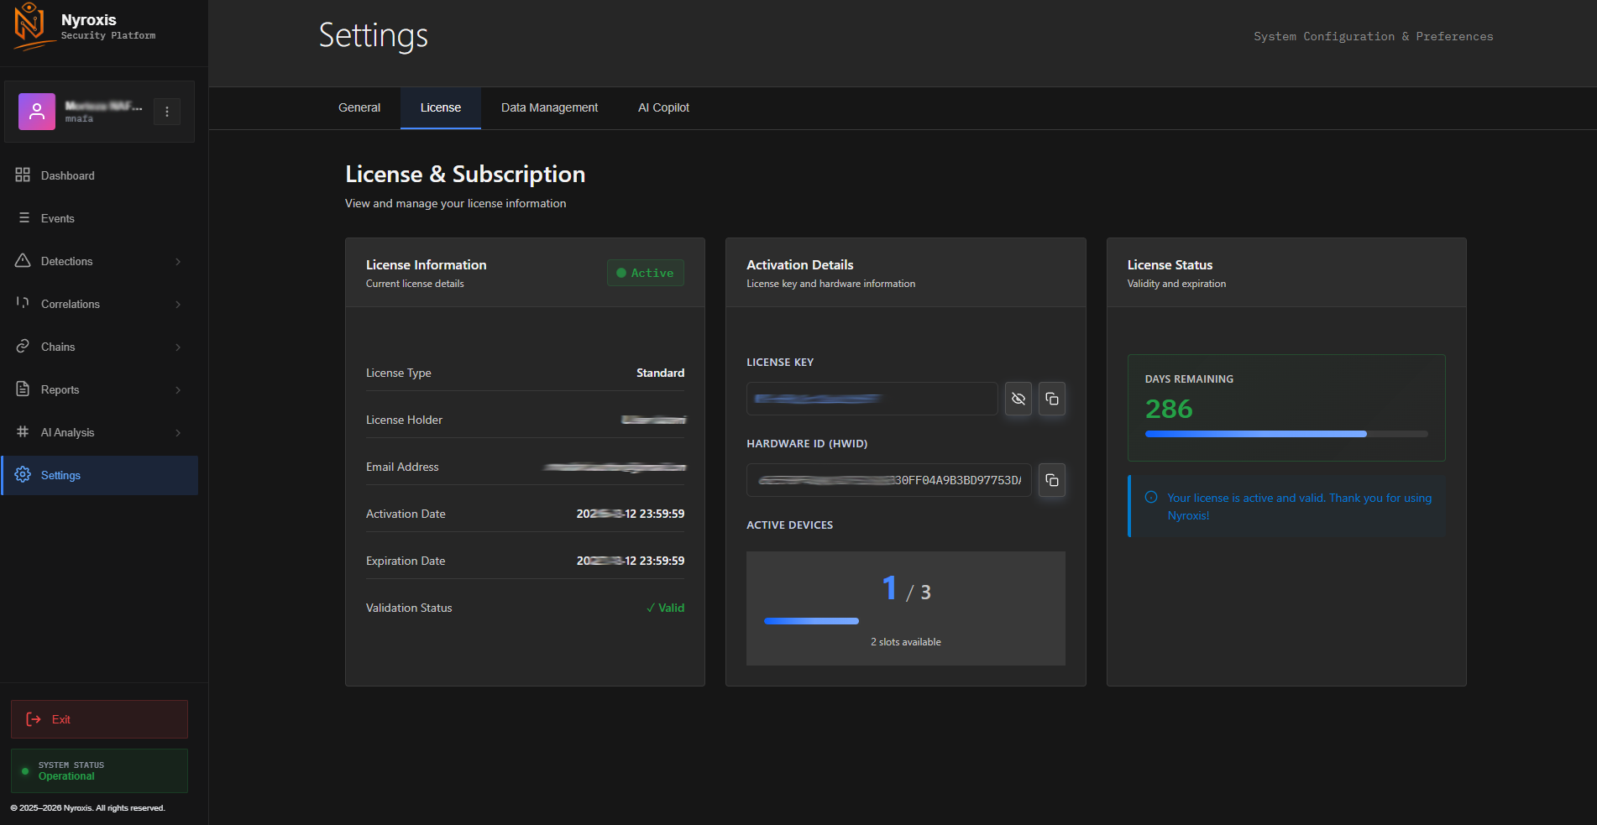The height and width of the screenshot is (825, 1597).
Task: Click the Exit door-arrow icon
Action: [34, 719]
